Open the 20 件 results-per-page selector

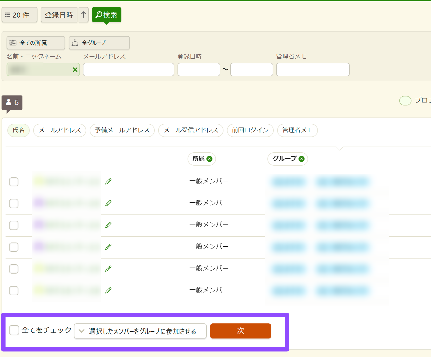pyautogui.click(x=20, y=15)
